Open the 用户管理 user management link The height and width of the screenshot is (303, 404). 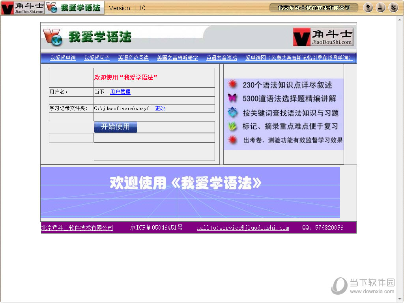click(x=120, y=92)
